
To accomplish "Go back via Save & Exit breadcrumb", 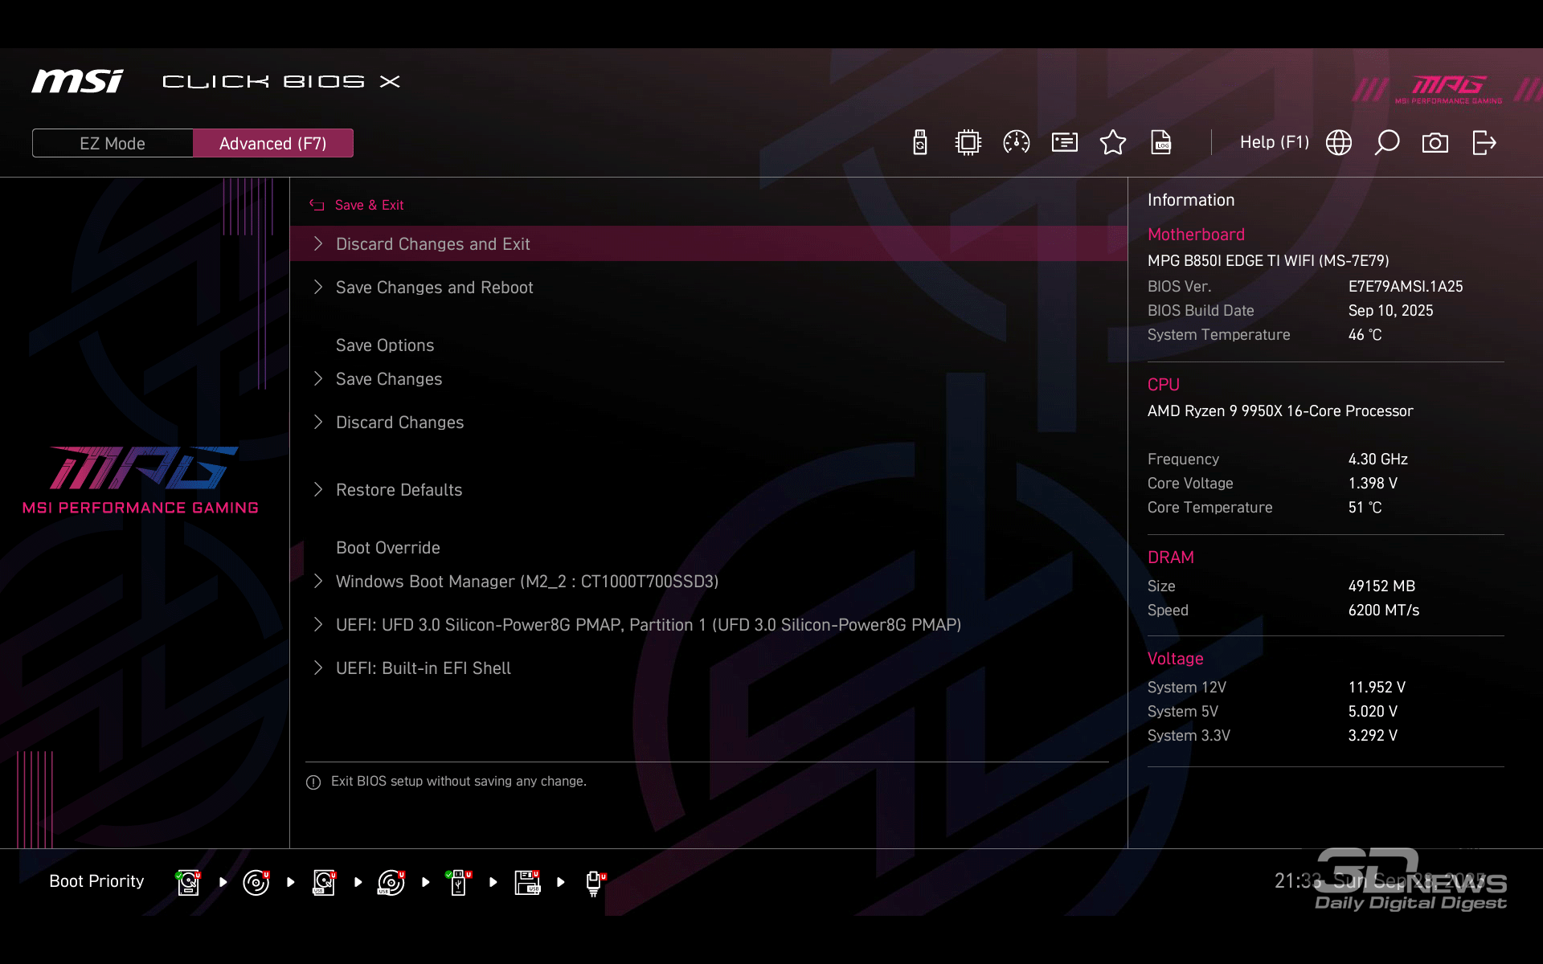I will (x=368, y=206).
